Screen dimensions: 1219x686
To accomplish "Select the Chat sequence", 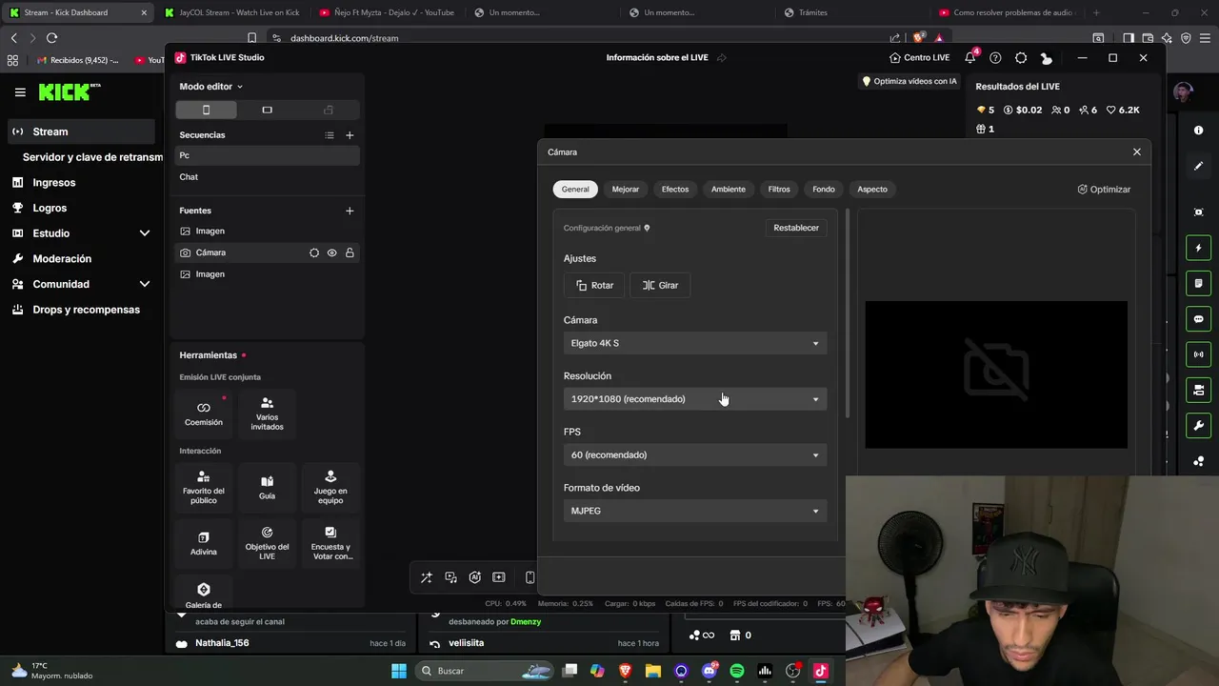I will [x=267, y=177].
